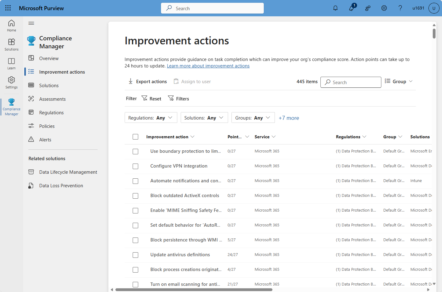Select the Compliance Manager rail icon

pyautogui.click(x=11, y=106)
